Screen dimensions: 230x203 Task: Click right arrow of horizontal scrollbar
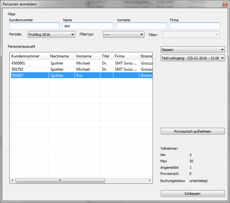click(150, 181)
